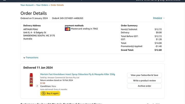Open the Mortein Fast Knockdown product link
Screen dimensions: 185x104
click(x=78, y=74)
